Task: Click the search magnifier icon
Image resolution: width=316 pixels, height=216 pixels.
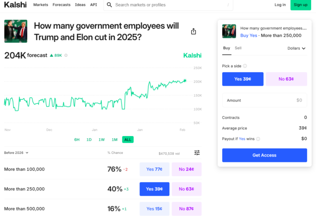Action: tap(110, 5)
